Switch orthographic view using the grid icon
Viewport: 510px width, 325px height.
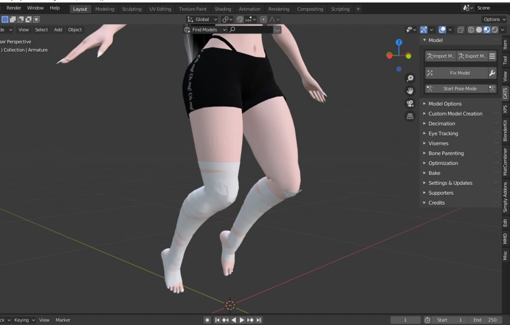coord(410,116)
